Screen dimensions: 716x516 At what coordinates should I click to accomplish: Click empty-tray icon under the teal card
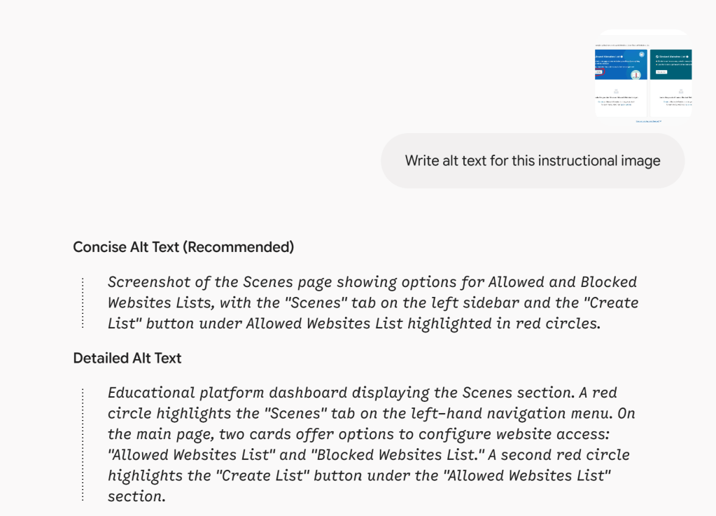click(x=681, y=91)
